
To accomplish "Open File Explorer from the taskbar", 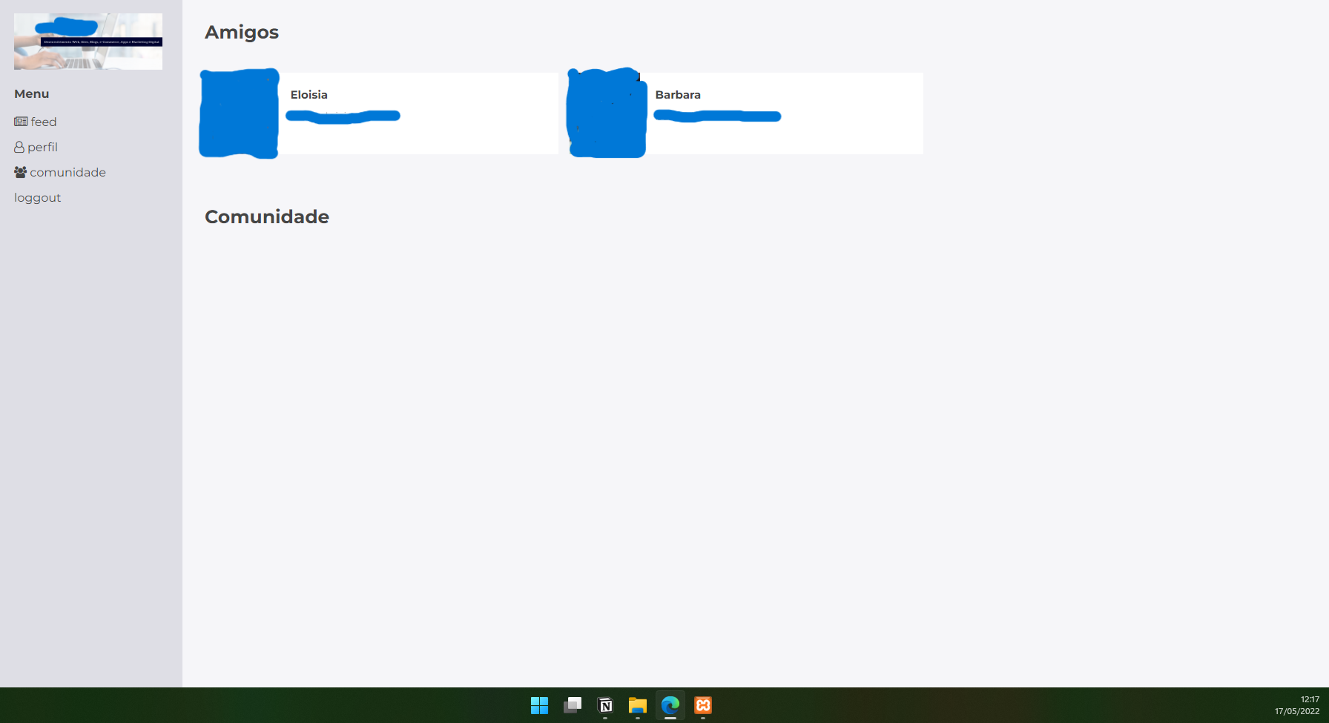I will pos(638,705).
